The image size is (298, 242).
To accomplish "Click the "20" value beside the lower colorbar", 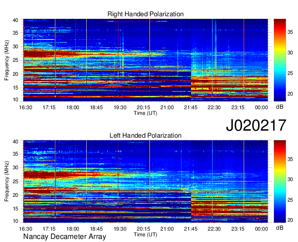I will pyautogui.click(x=290, y=220).
